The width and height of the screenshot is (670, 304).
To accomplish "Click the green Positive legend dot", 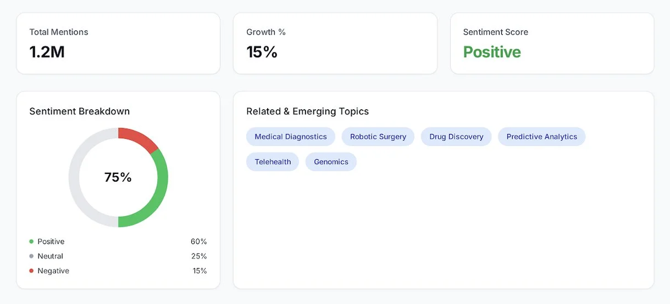I will click(31, 241).
